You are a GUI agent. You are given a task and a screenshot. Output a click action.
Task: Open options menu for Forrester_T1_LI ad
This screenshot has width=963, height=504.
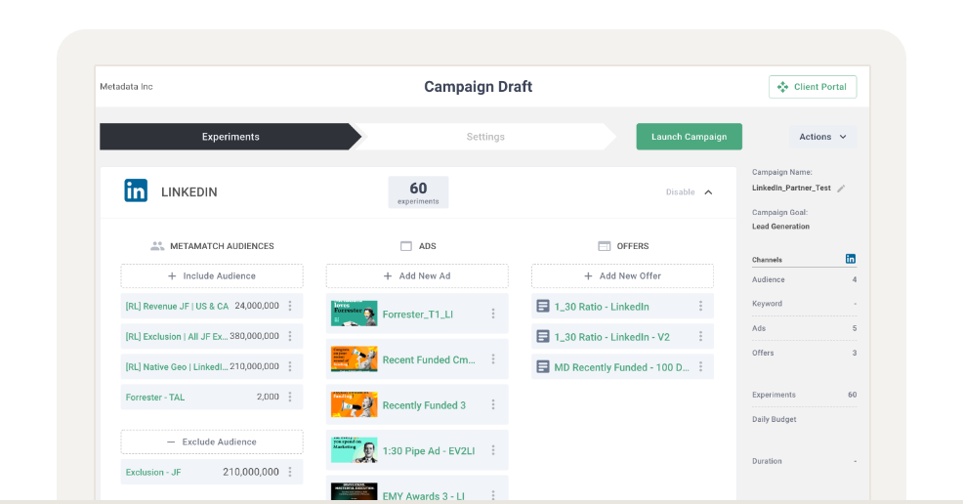(493, 314)
